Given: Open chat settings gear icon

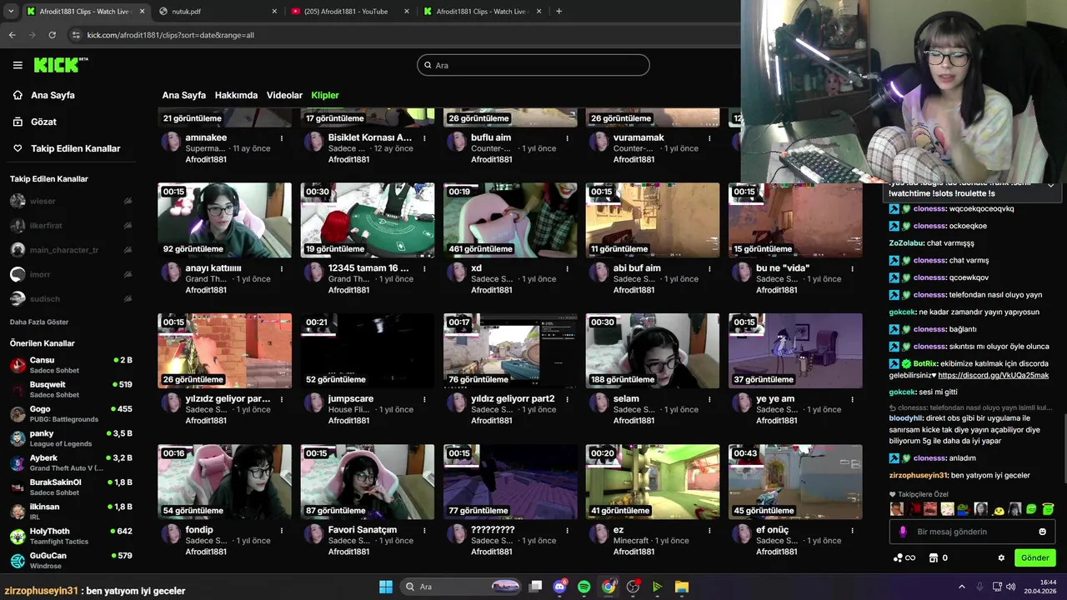Looking at the screenshot, I should pos(1001,557).
